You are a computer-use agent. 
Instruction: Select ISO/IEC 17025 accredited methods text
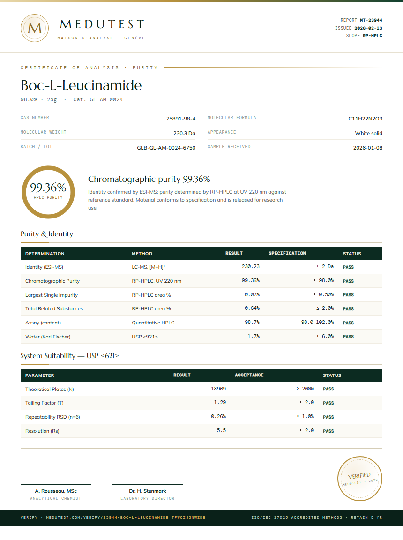[297, 517]
